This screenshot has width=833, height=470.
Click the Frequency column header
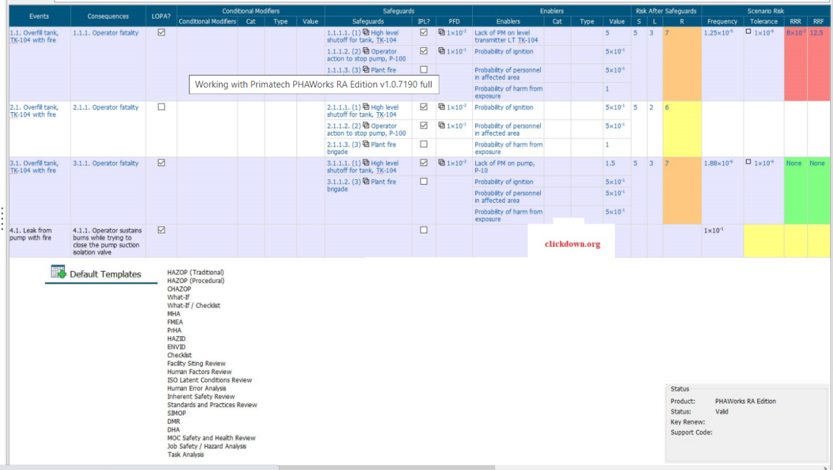pos(722,22)
